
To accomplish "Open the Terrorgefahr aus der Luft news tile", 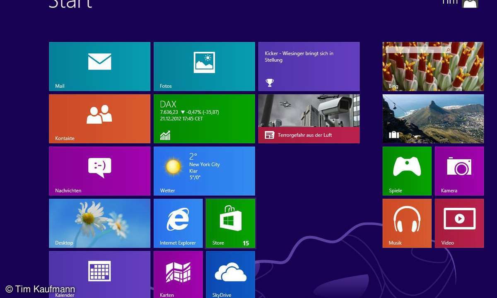I will click(309, 119).
